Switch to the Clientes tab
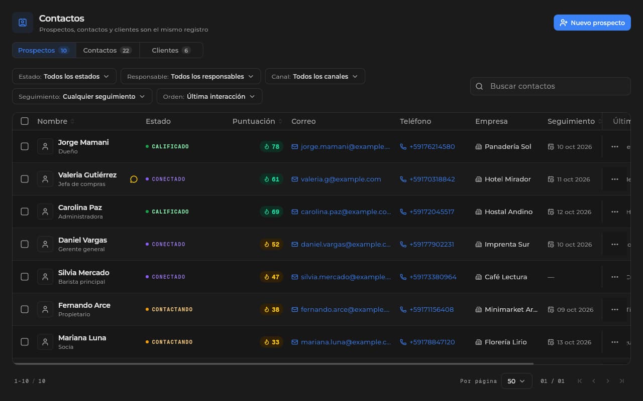643x401 pixels. 171,50
